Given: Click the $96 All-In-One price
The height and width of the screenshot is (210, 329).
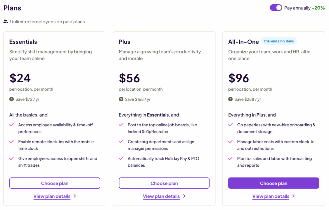Looking at the screenshot, I should [x=239, y=78].
